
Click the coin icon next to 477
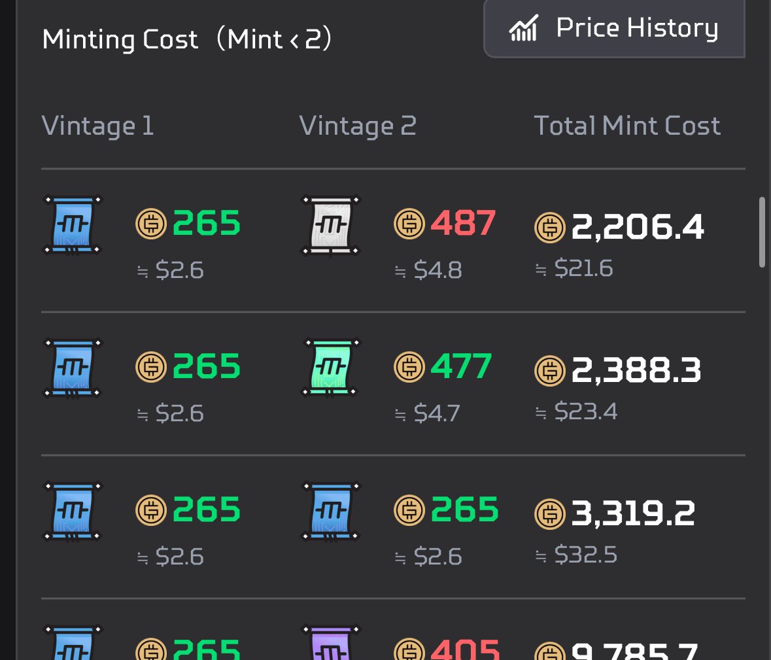[409, 366]
